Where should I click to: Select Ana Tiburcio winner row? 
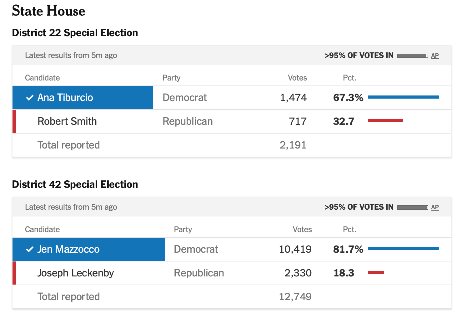pos(83,98)
